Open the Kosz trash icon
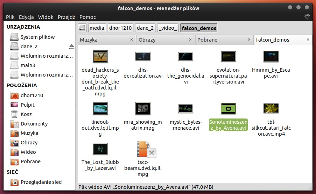Screen dimensions: 316x194 tap(14, 114)
